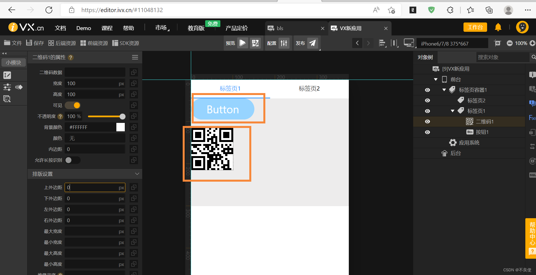Click the Button on the canvas

click(x=223, y=109)
